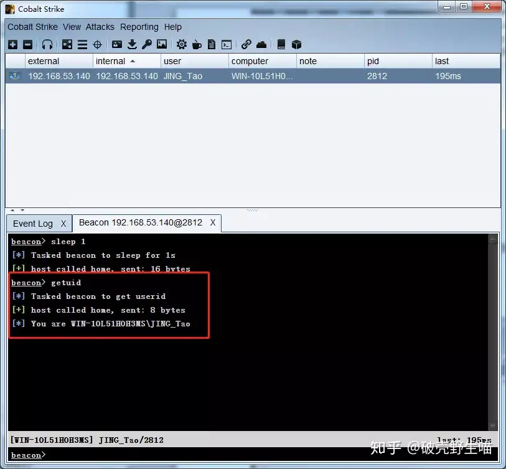
Task: Select the internal 192.168.53.140 cell
Action: [x=127, y=76]
